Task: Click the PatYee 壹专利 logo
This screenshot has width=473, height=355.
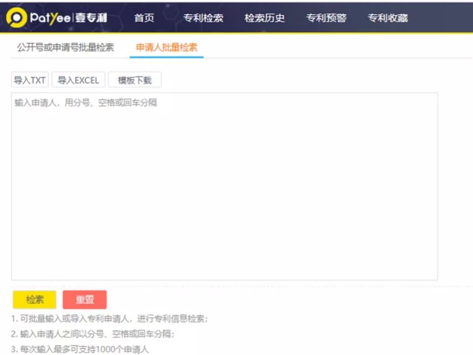Action: (x=57, y=18)
